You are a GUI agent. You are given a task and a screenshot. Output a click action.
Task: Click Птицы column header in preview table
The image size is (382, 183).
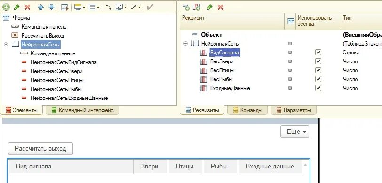click(185, 167)
